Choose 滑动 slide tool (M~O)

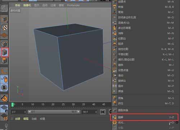[145, 76]
